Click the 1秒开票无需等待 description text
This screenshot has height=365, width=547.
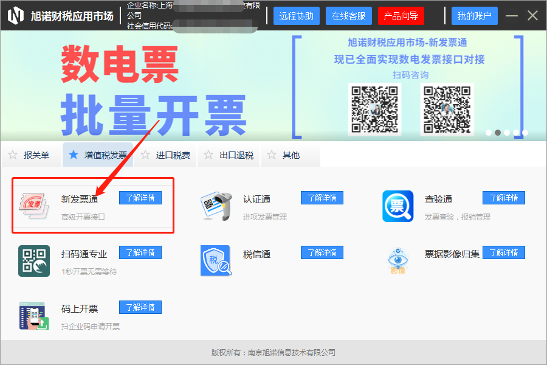coord(89,272)
